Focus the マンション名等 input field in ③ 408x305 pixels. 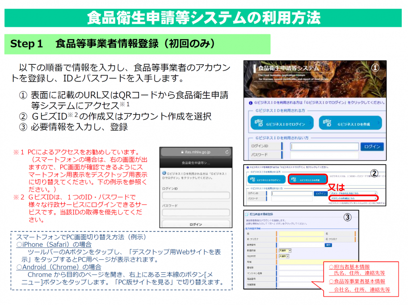(x=301, y=273)
